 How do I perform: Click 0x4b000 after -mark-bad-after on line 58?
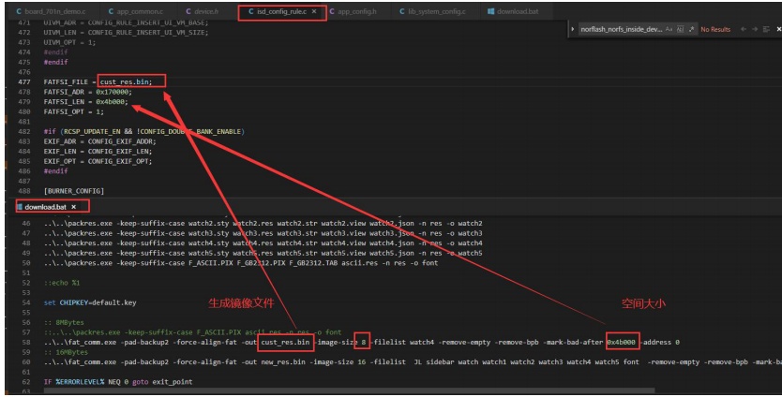(622, 342)
